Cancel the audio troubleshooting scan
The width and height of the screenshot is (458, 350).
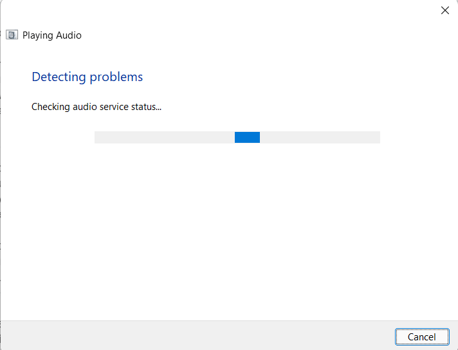[x=421, y=336]
